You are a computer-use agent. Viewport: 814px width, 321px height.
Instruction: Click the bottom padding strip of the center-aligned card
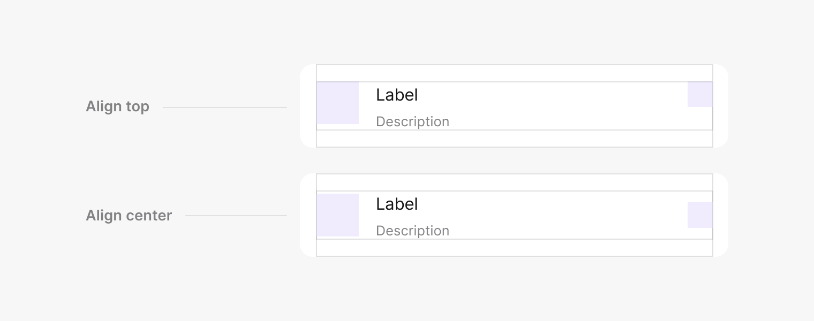514,248
